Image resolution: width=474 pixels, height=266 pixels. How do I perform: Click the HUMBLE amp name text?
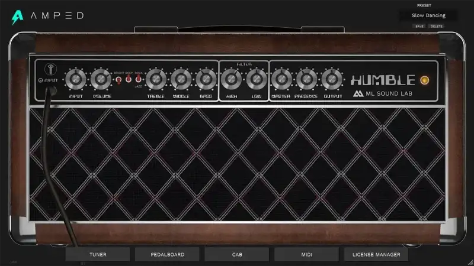[382, 80]
